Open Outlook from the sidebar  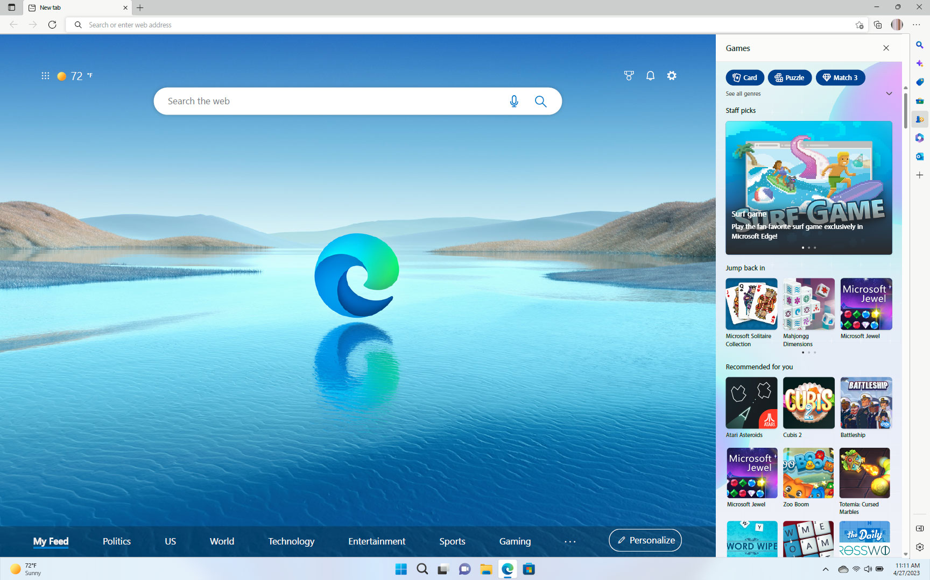[920, 156]
